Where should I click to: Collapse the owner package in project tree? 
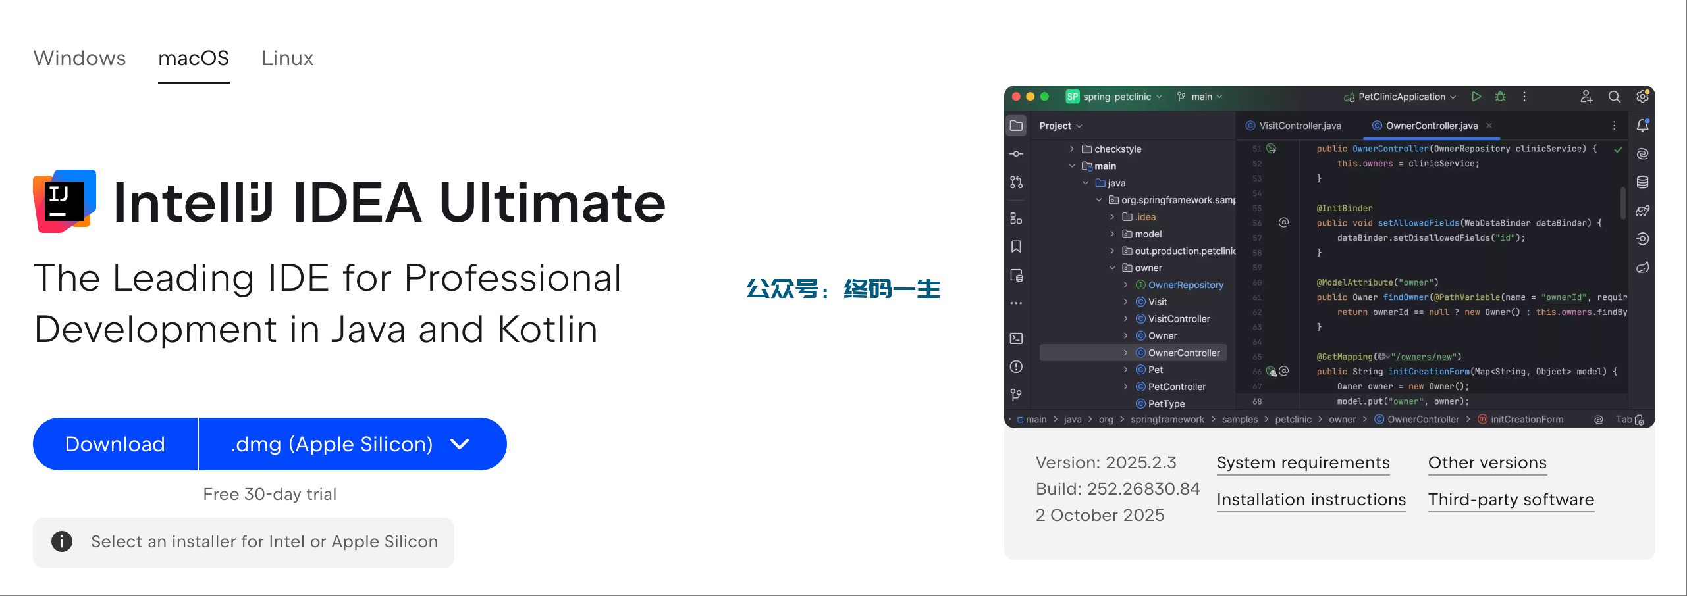point(1113,268)
